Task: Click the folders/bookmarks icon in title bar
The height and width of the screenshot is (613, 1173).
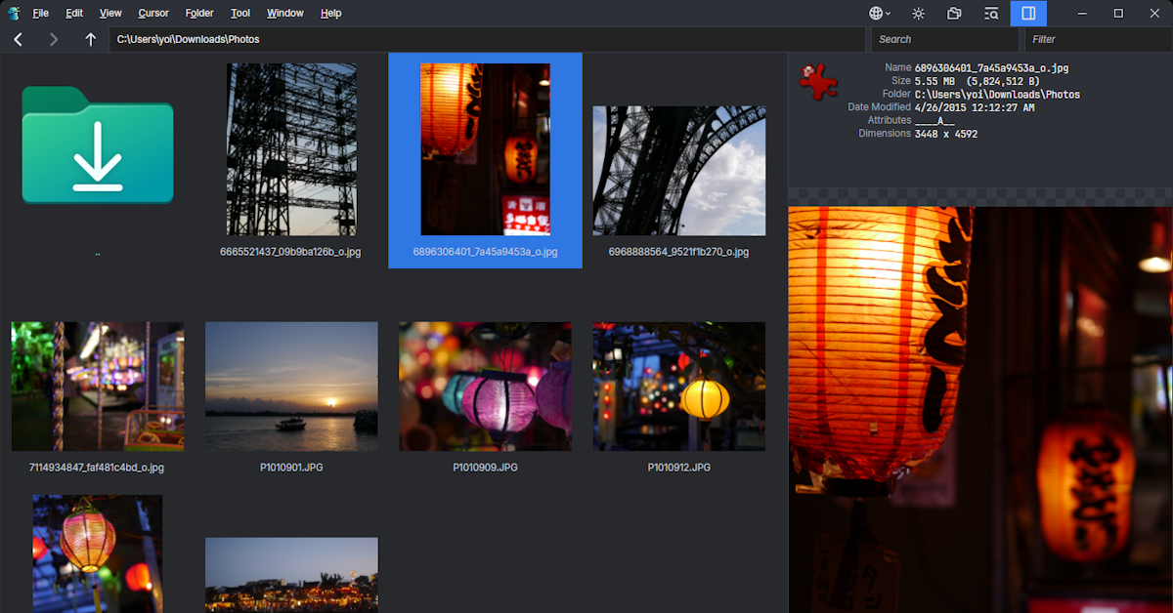Action: [x=955, y=14]
